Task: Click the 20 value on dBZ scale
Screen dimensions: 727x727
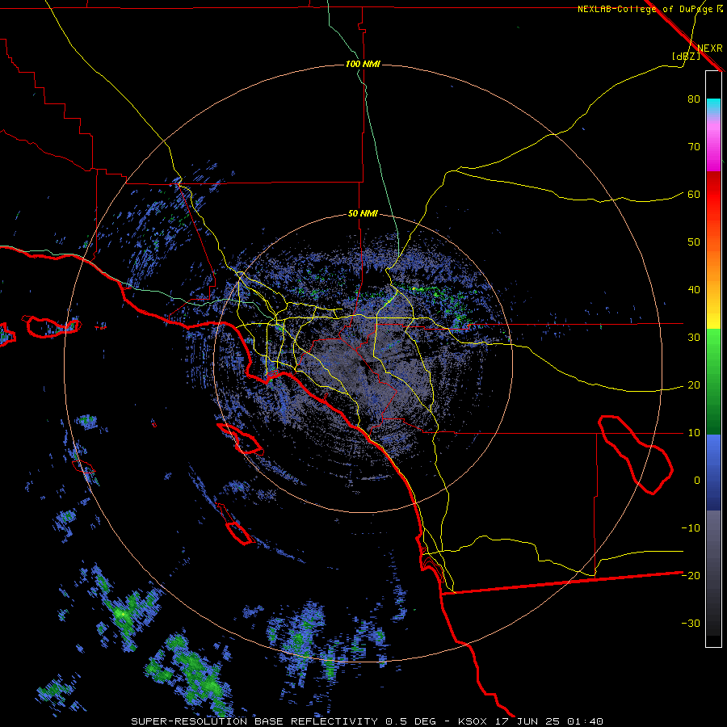Action: 694,385
